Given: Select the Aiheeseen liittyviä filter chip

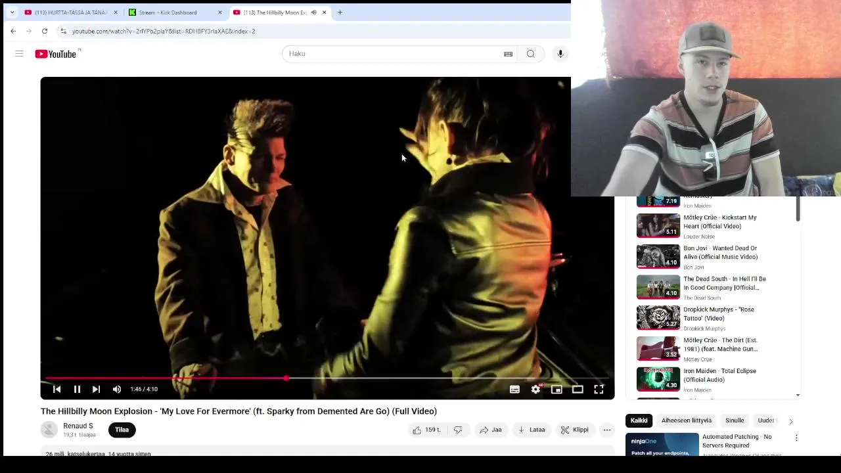Looking at the screenshot, I should click(x=687, y=420).
